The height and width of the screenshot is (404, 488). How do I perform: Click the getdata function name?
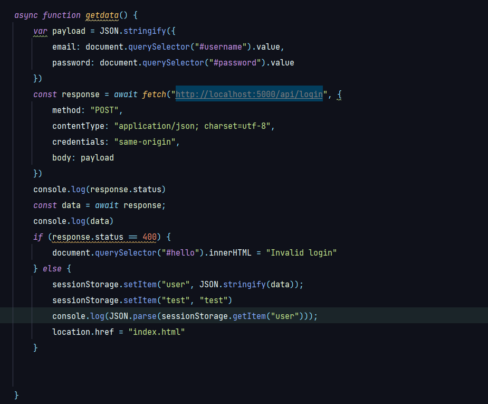click(x=102, y=15)
